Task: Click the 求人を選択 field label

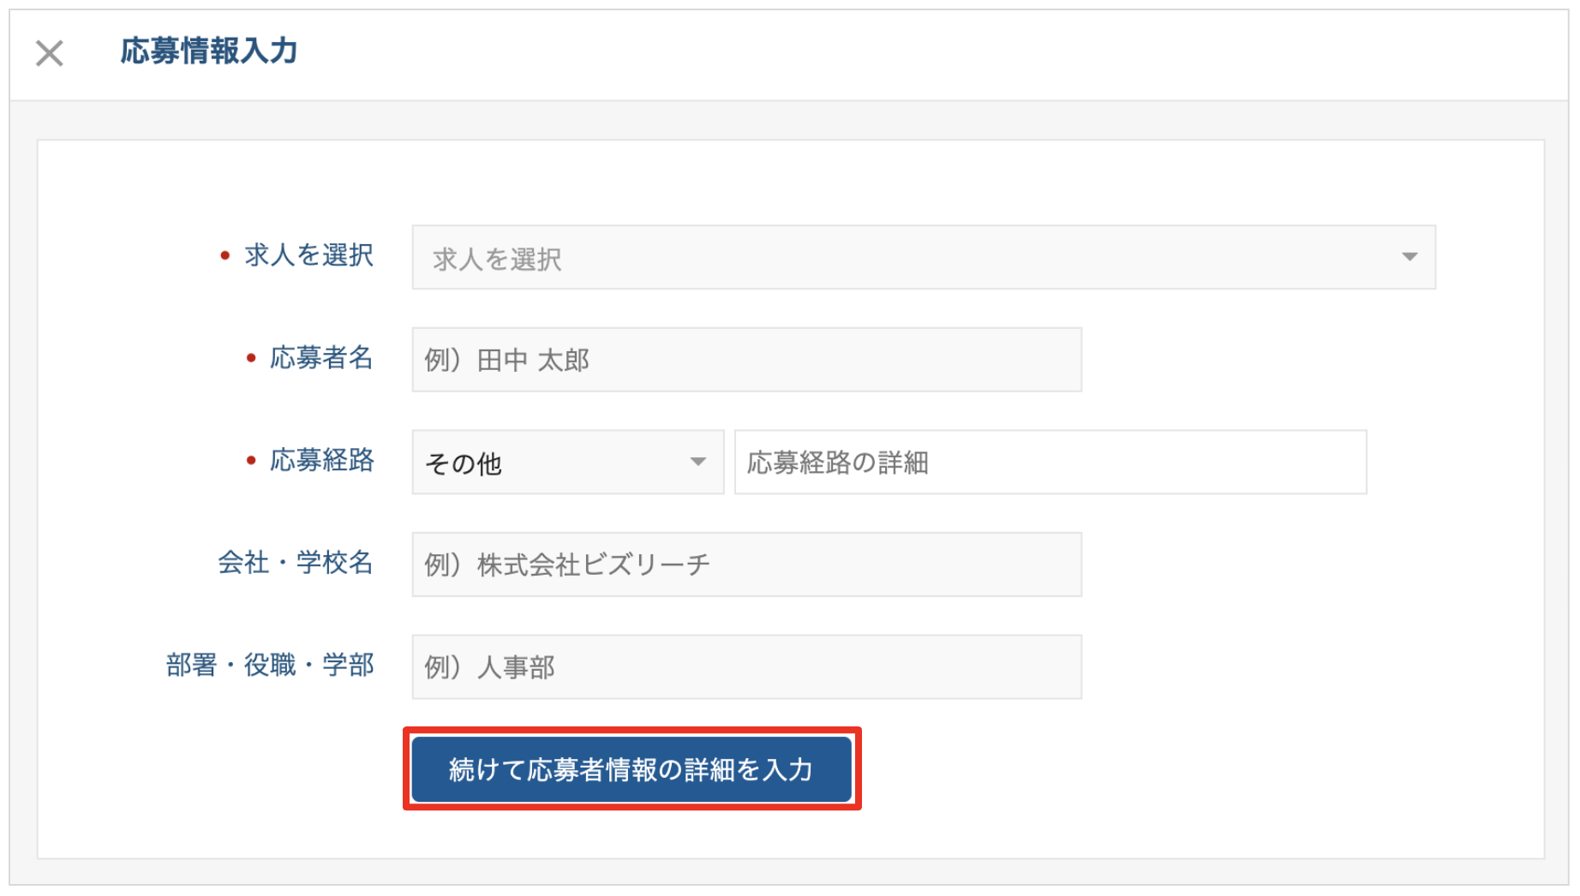Action: (x=309, y=255)
